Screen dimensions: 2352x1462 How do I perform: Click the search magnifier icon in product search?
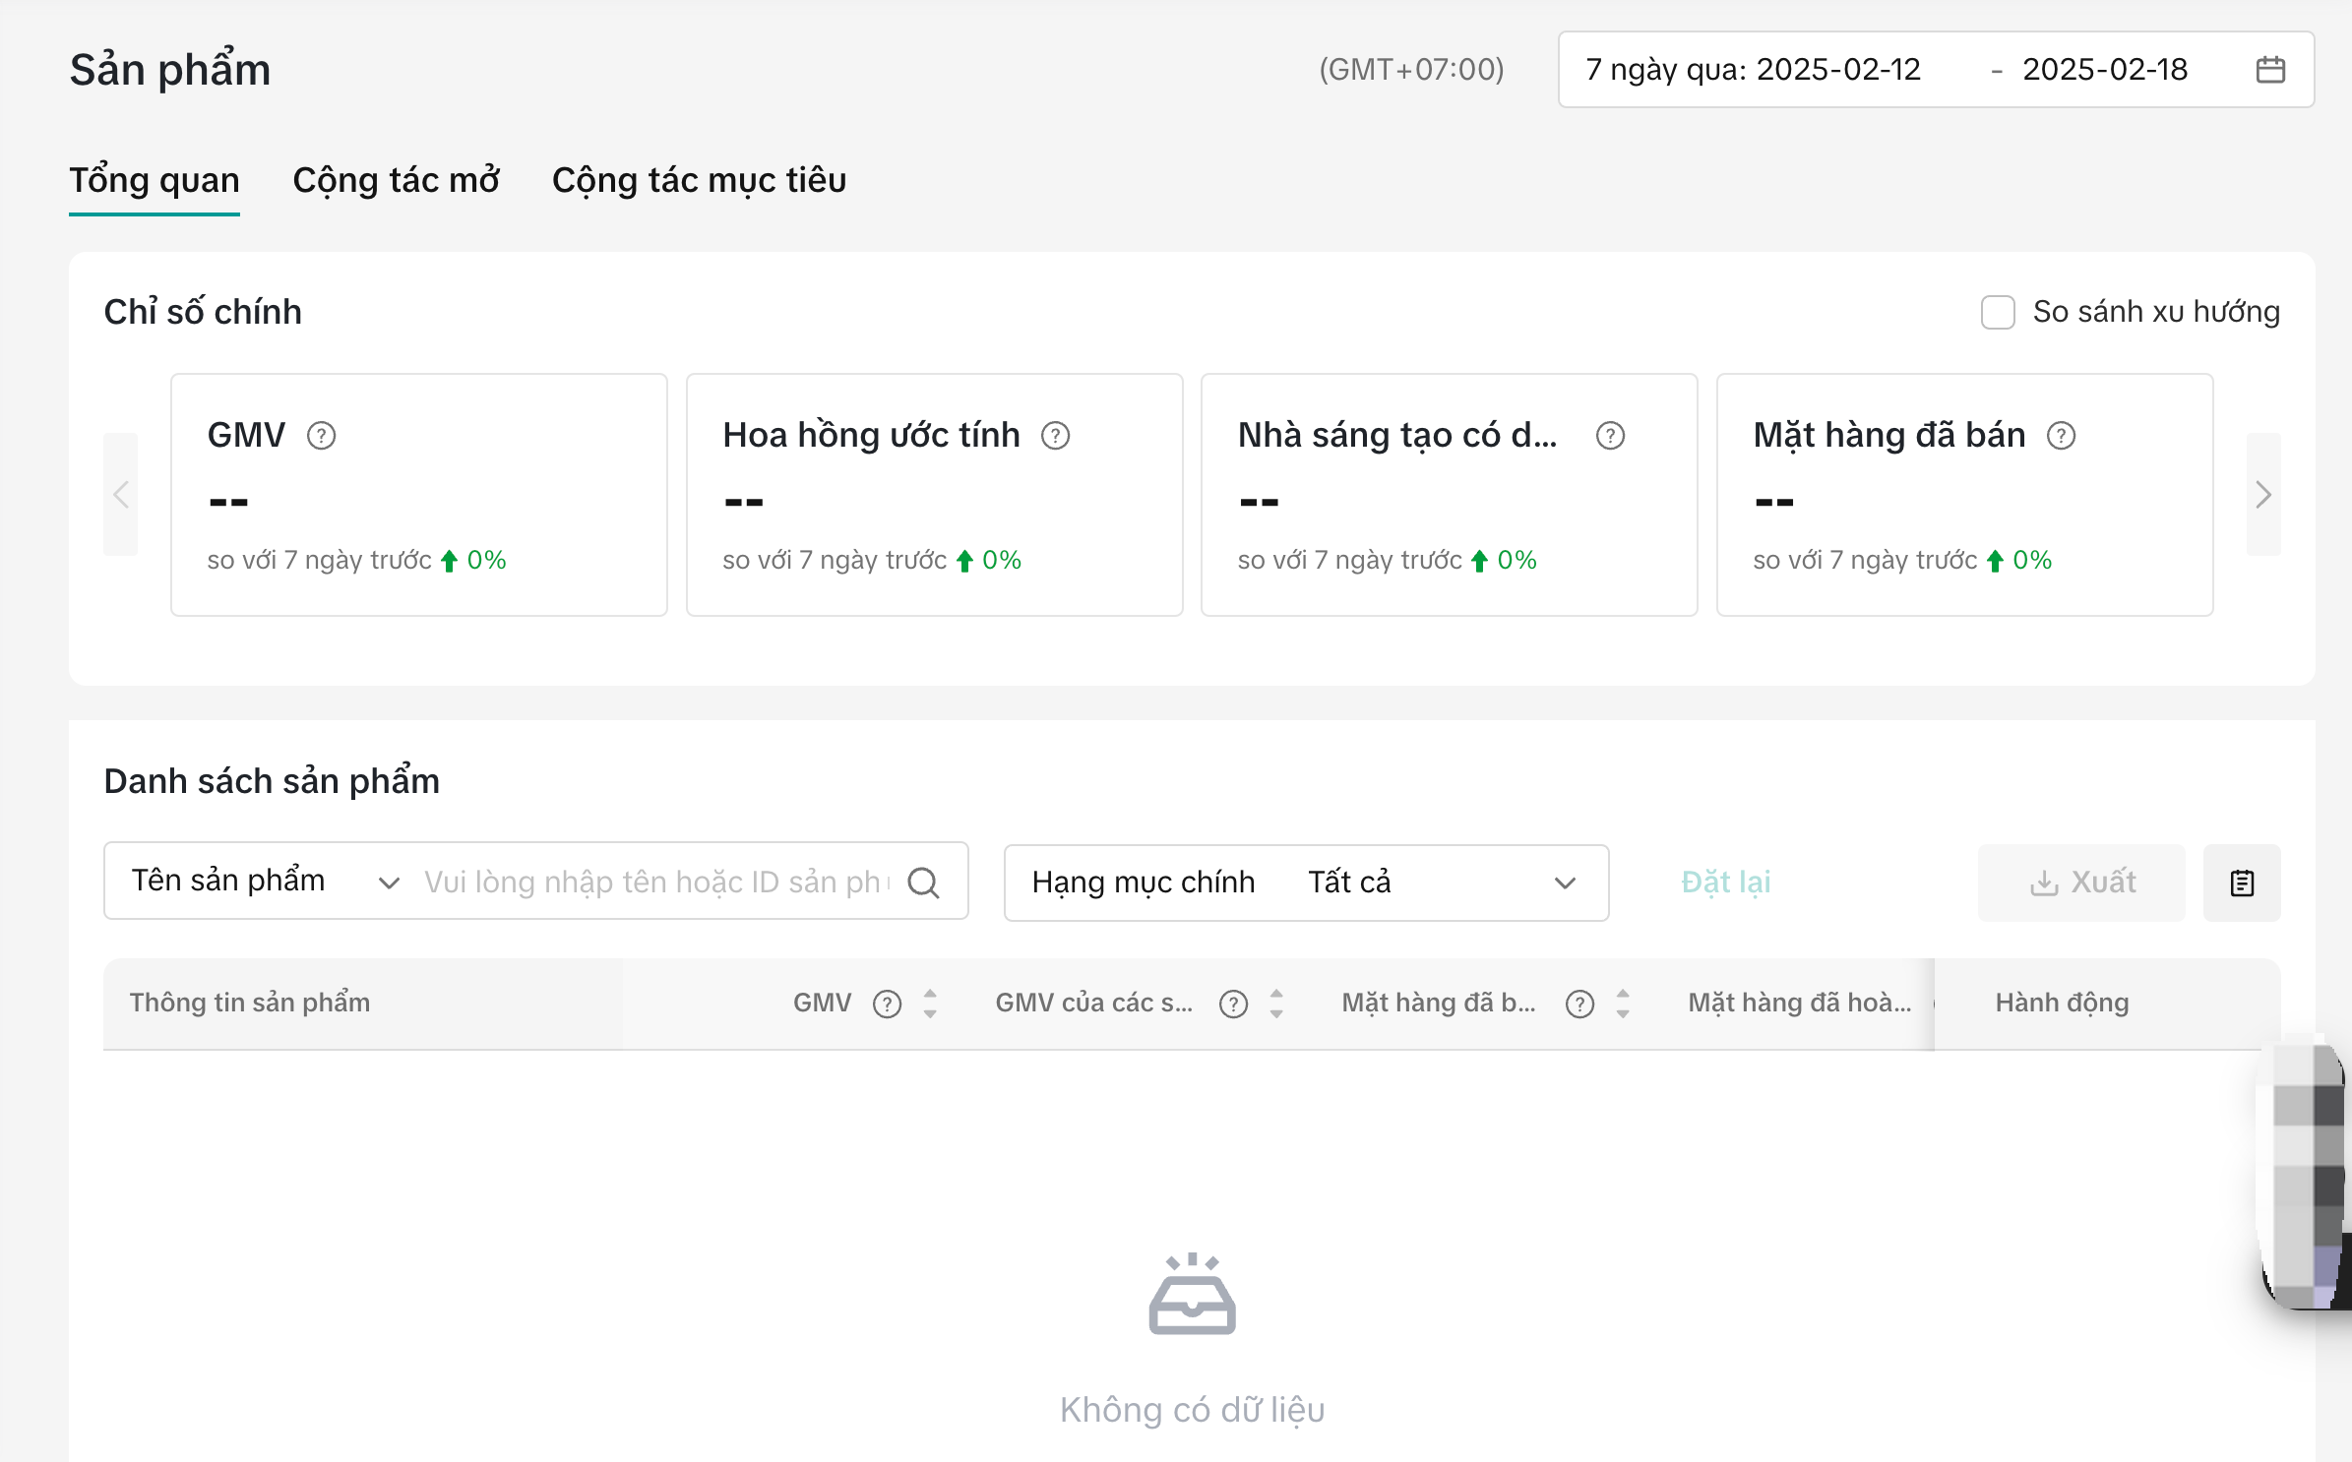(x=923, y=883)
